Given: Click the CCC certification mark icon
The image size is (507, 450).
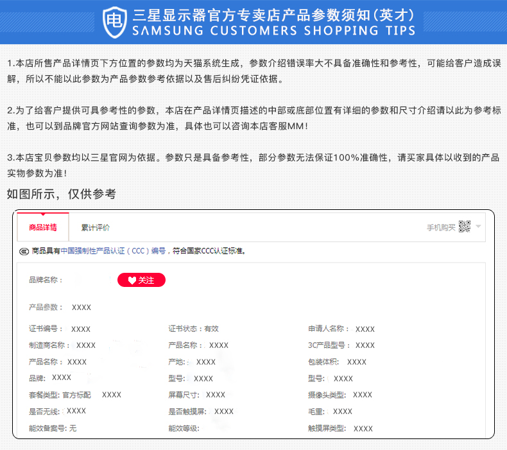Looking at the screenshot, I should [24, 252].
